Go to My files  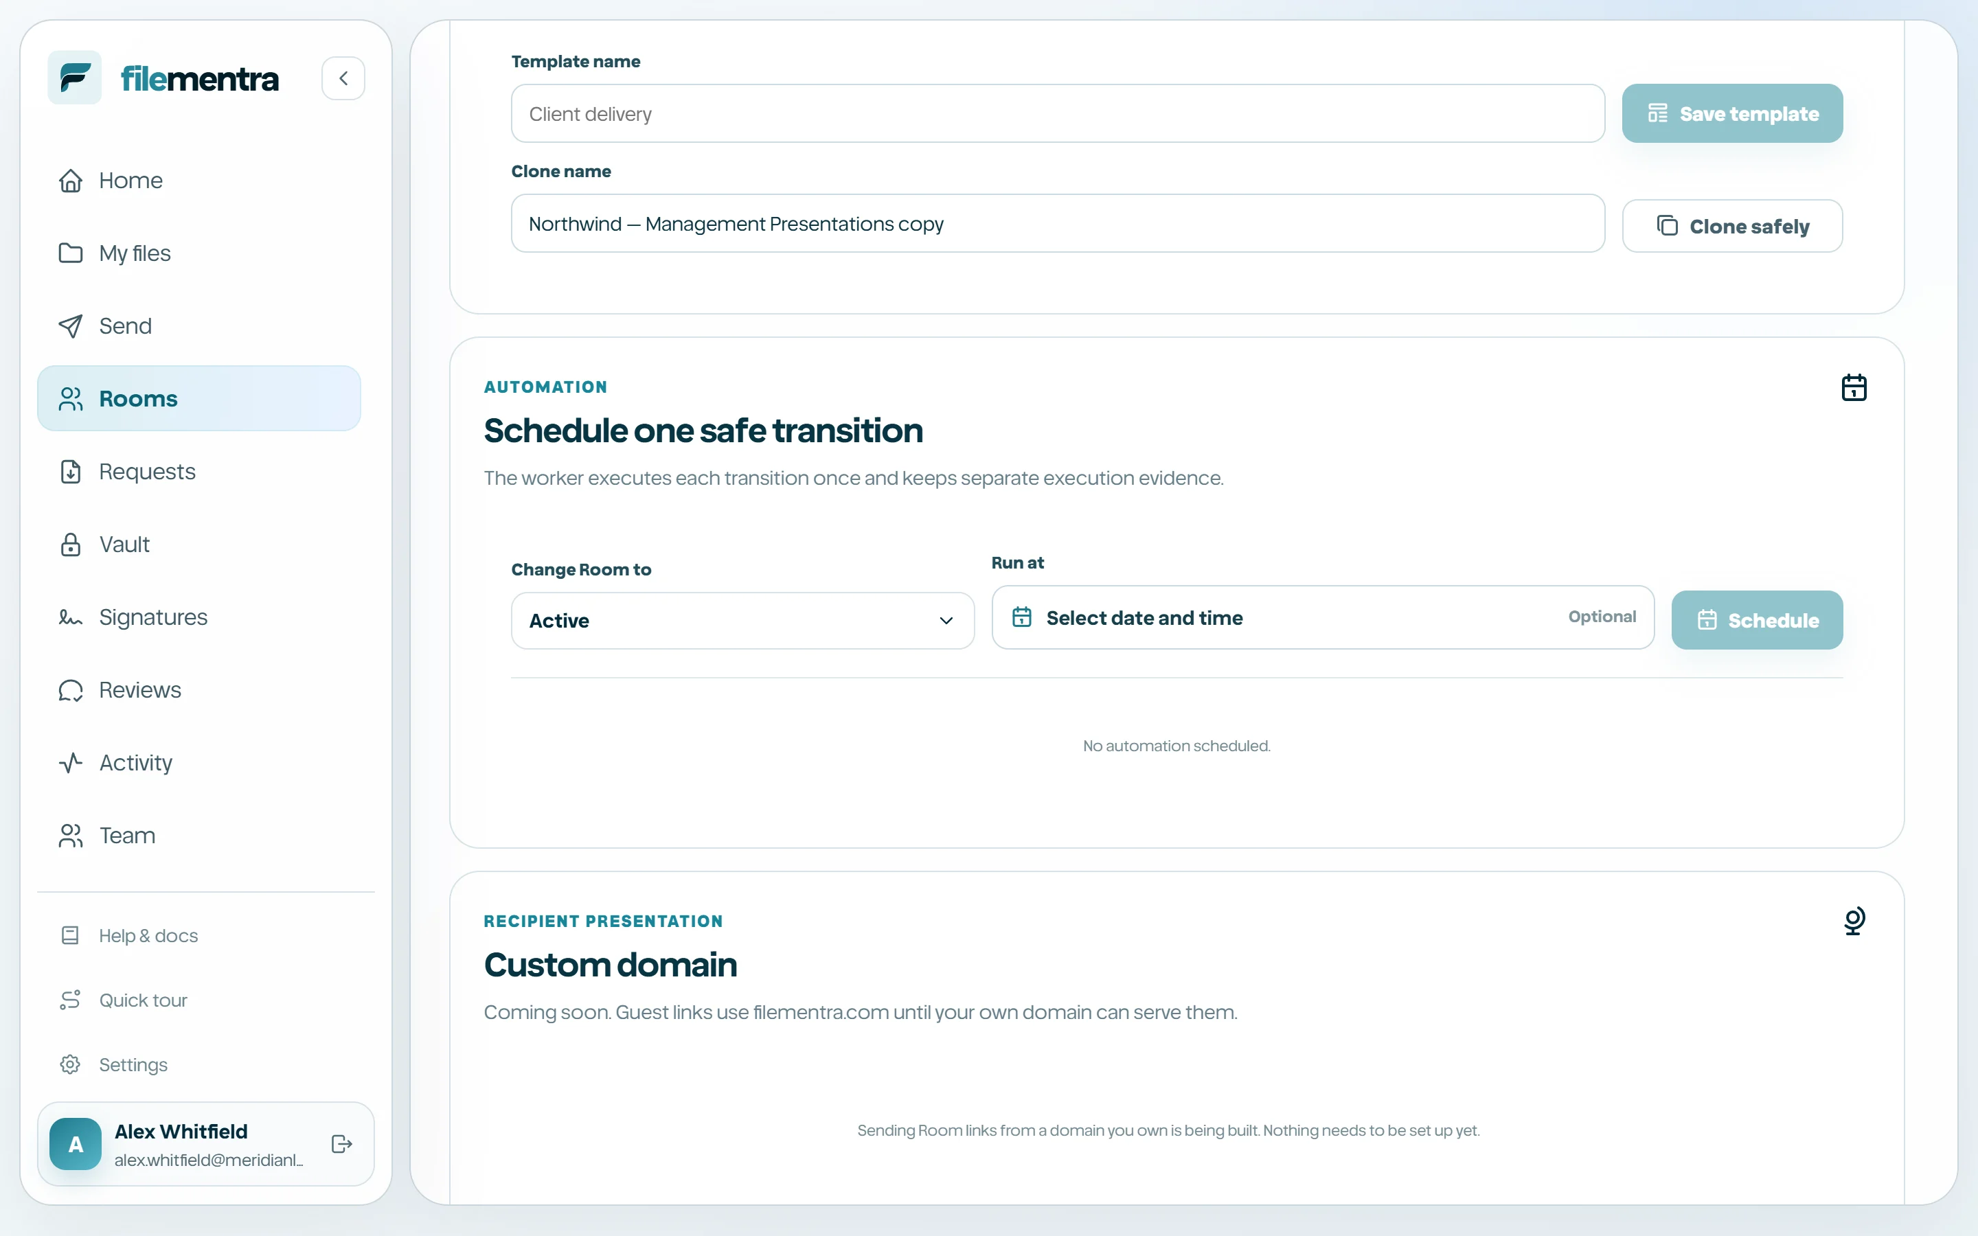pyautogui.click(x=198, y=253)
